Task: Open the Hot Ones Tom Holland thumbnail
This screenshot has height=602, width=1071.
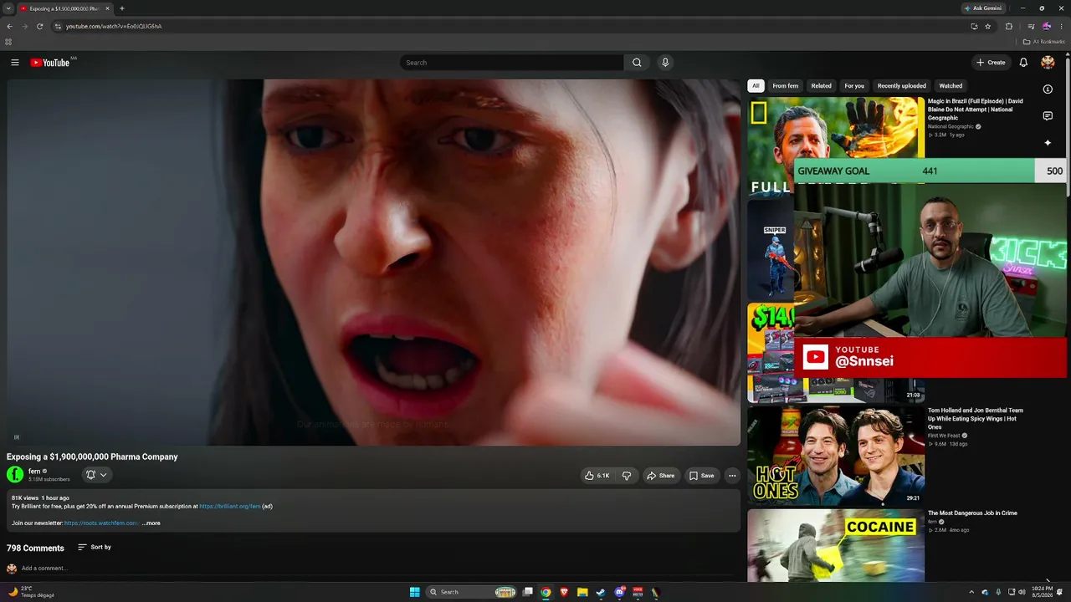Action: coord(836,456)
